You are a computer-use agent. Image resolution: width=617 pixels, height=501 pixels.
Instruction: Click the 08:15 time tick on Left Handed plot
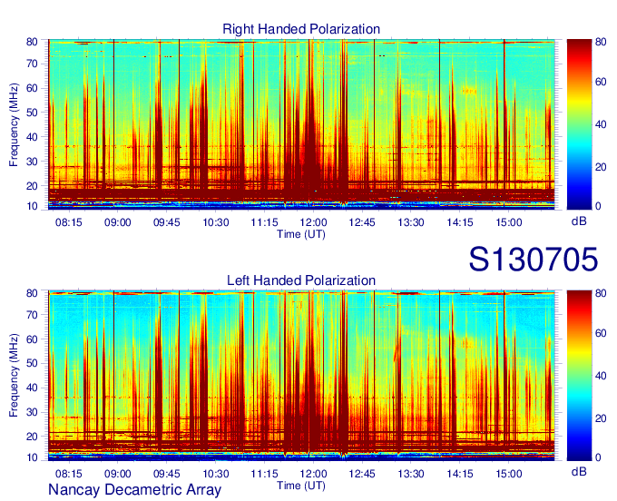[x=69, y=474]
